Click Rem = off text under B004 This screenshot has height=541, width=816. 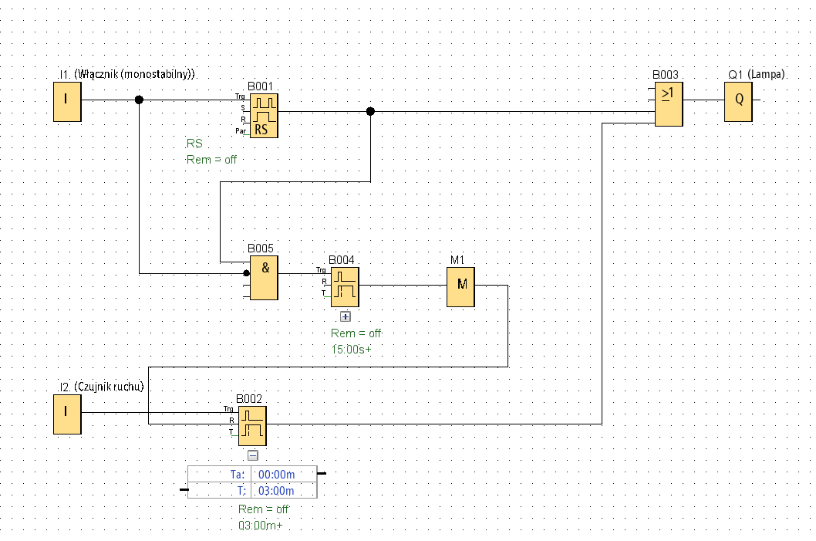356,333
